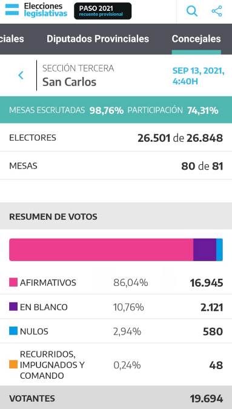Image resolution: width=232 pixels, height=409 pixels.
Task: Go back using the left chevron
Action: point(21,75)
